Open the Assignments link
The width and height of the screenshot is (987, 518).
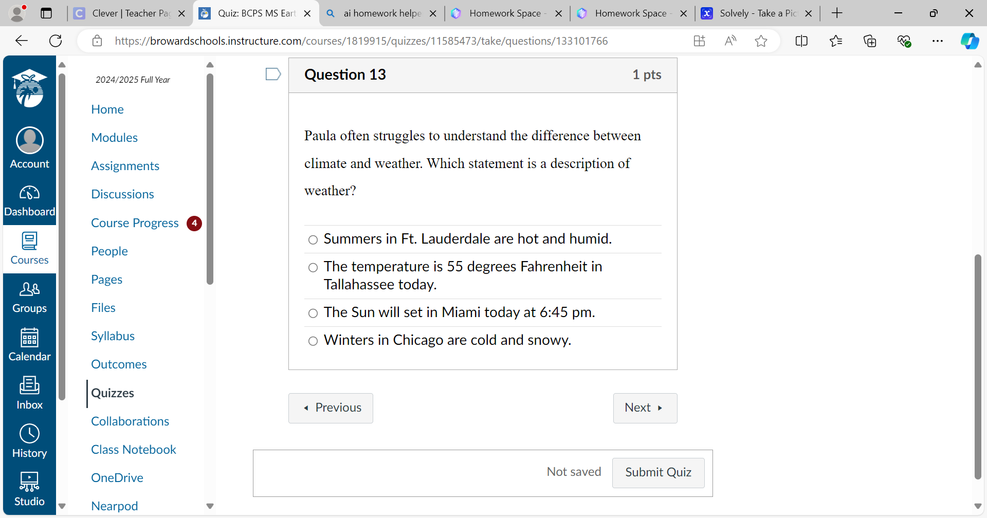coord(125,166)
